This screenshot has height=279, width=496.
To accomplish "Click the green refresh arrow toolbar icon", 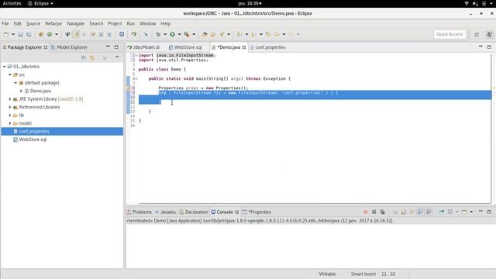I will click(x=134, y=34).
